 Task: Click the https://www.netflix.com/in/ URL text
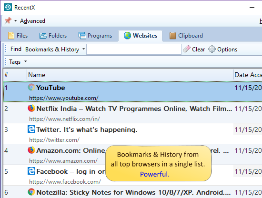tap(64, 119)
